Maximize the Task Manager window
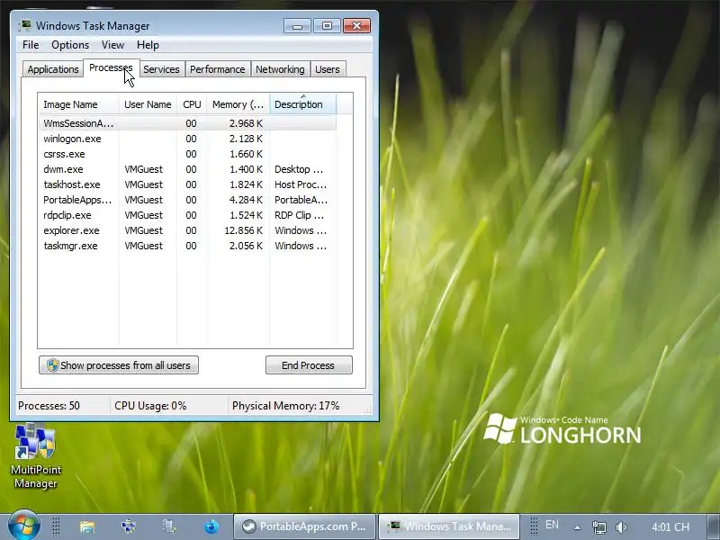 pos(327,26)
